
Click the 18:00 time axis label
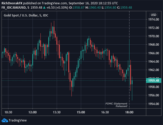point(129,112)
